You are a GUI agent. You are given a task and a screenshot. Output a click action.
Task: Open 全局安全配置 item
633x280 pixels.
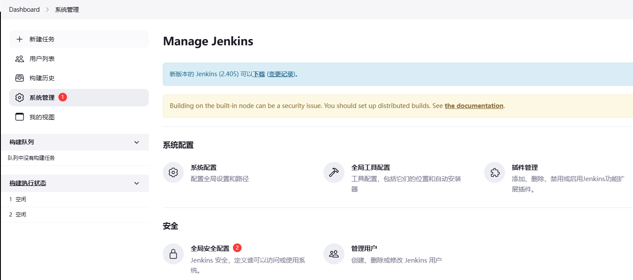210,249
